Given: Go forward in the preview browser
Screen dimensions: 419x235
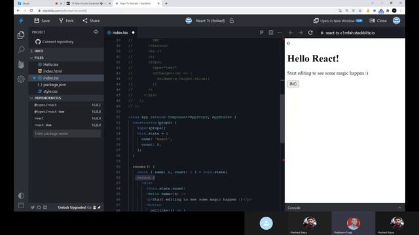Looking at the screenshot, I should 301,33.
